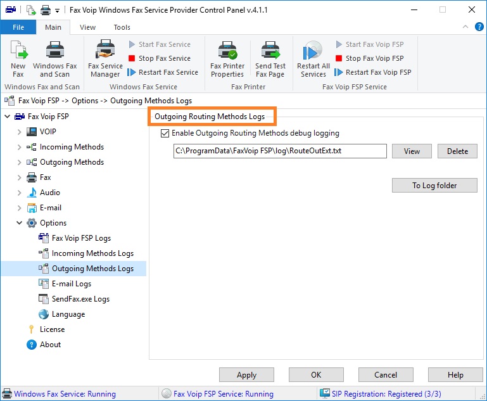Collapse the Options tree node

click(x=19, y=223)
